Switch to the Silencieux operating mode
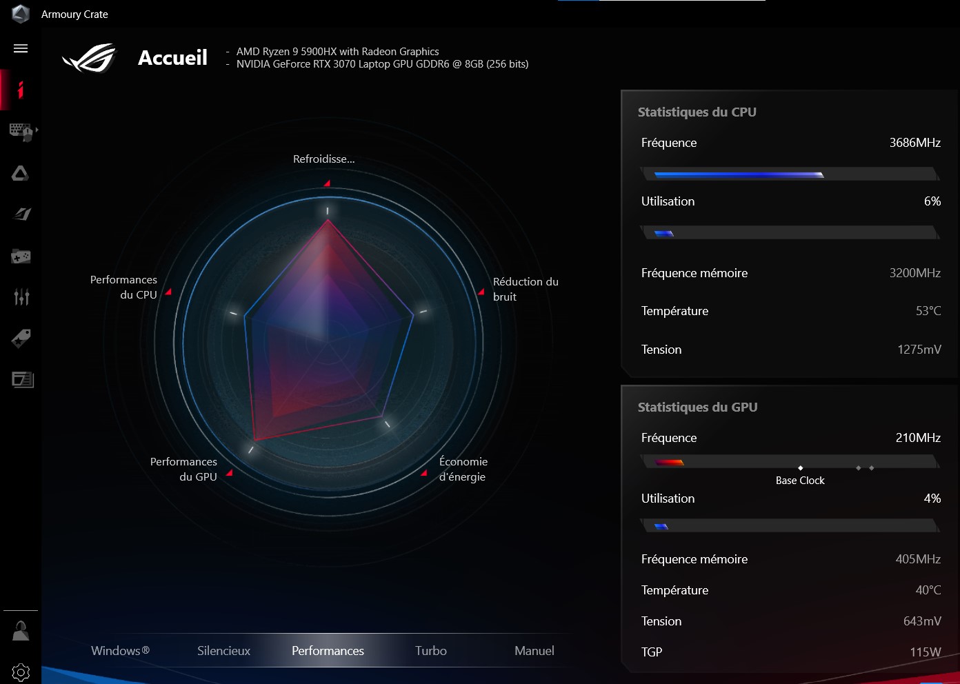 coord(223,651)
